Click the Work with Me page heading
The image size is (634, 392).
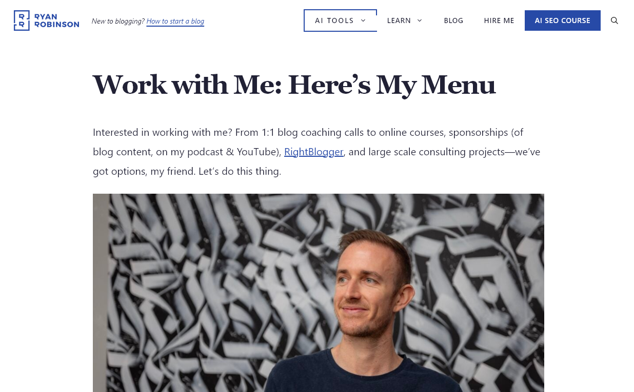click(x=294, y=85)
